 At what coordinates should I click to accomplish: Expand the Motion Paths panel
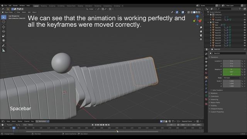[x=215, y=103]
